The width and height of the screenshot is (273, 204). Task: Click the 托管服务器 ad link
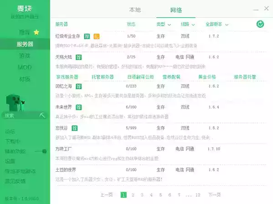(x=103, y=77)
